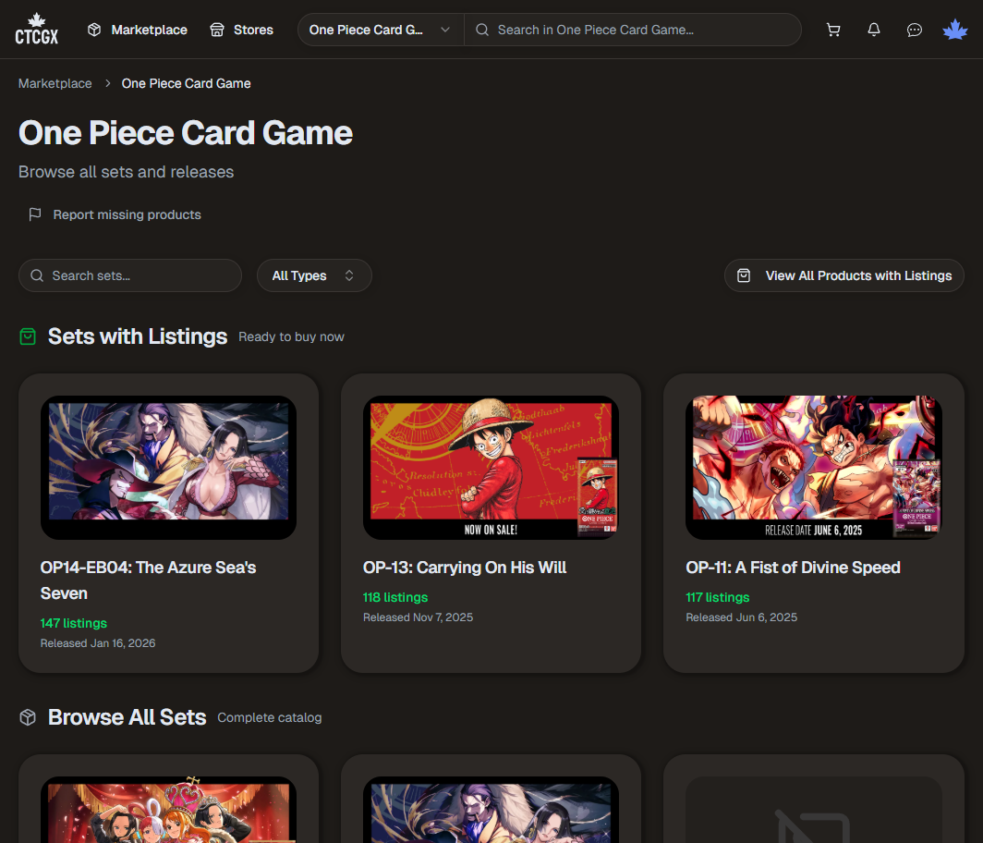This screenshot has height=843, width=983.
Task: Open OP-11 A Fist of Divine Speed banner
Action: pyautogui.click(x=814, y=468)
